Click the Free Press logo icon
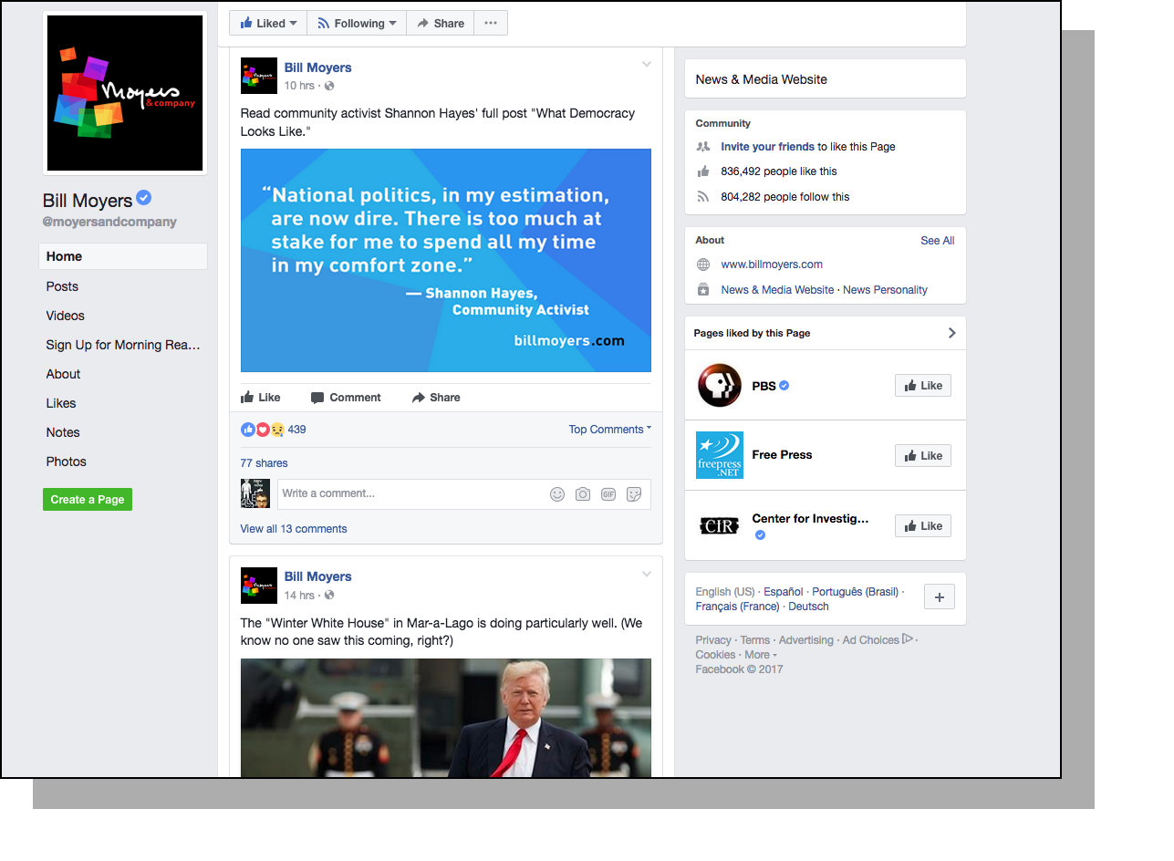 (x=720, y=455)
